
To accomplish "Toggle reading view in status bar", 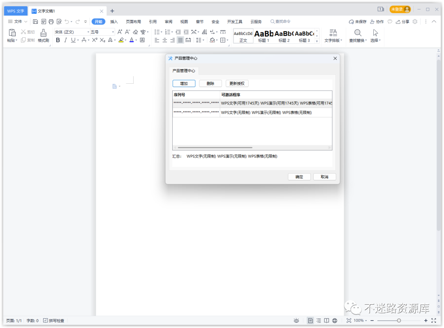I will 326,320.
